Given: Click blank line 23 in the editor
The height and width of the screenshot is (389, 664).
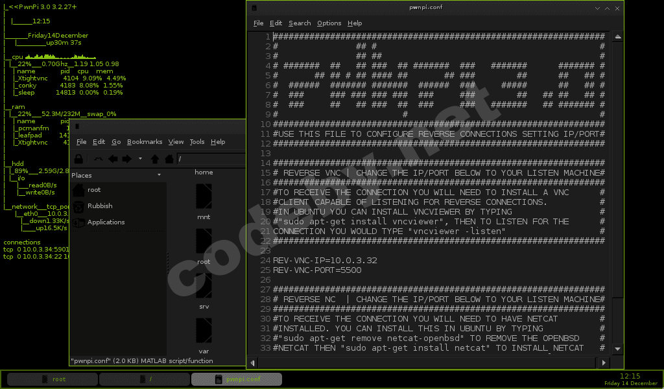Looking at the screenshot, I should pos(439,251).
